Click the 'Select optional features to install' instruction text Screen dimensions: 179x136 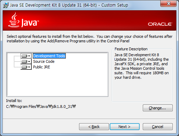(89, 39)
